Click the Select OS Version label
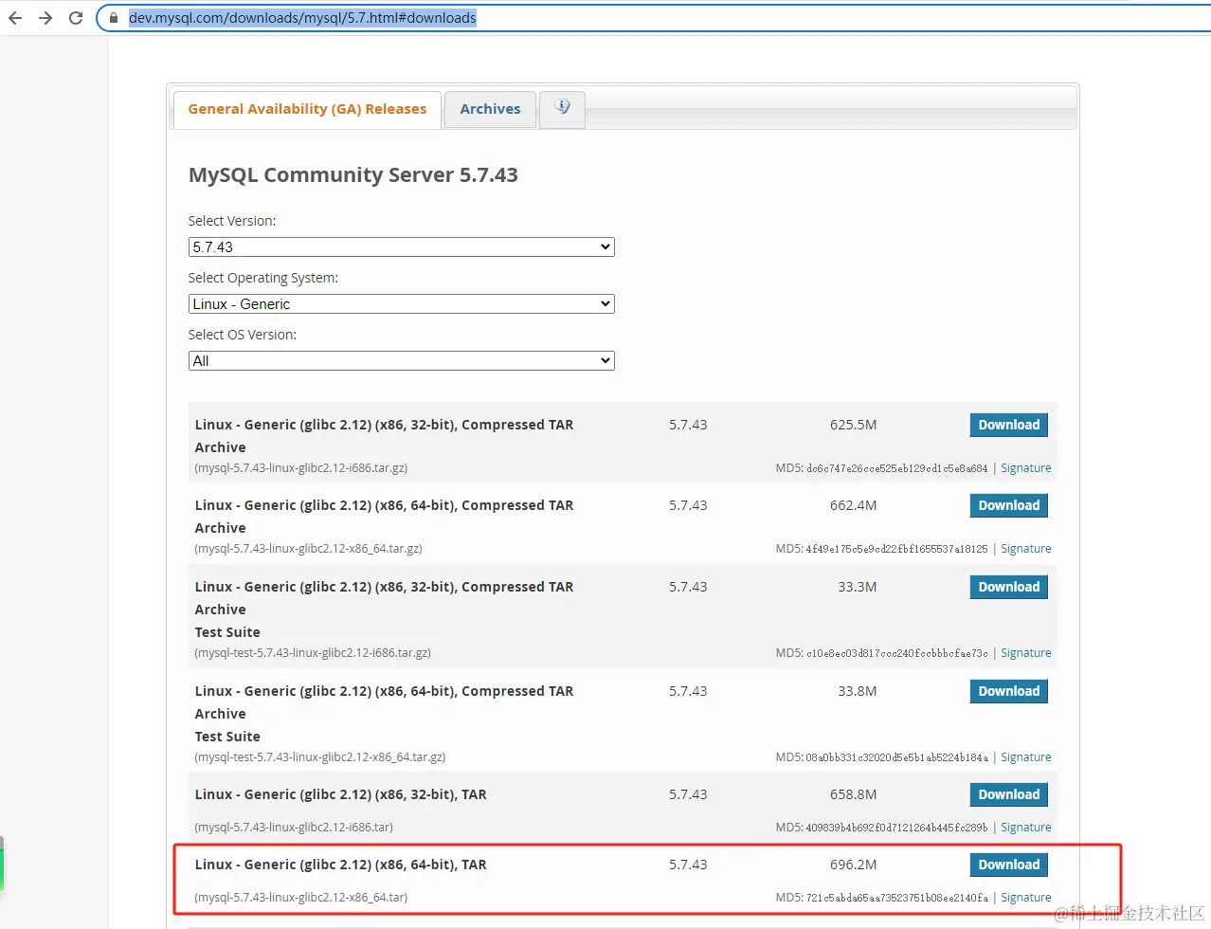This screenshot has height=929, width=1211. click(243, 335)
